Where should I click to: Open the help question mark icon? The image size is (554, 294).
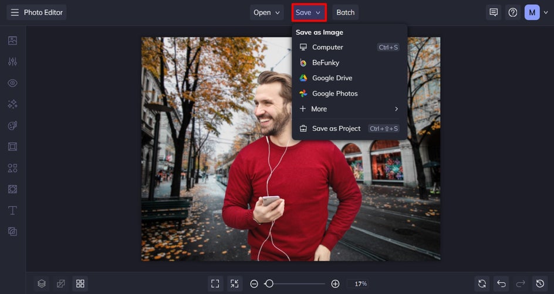tap(513, 12)
